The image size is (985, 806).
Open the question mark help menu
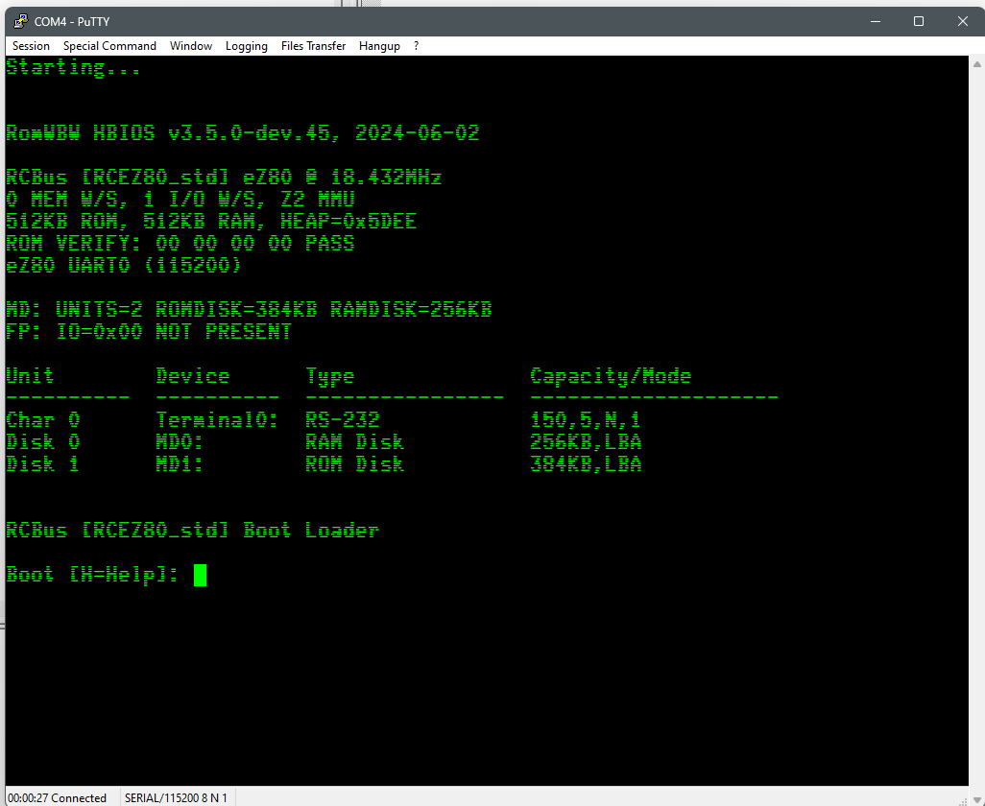[416, 46]
